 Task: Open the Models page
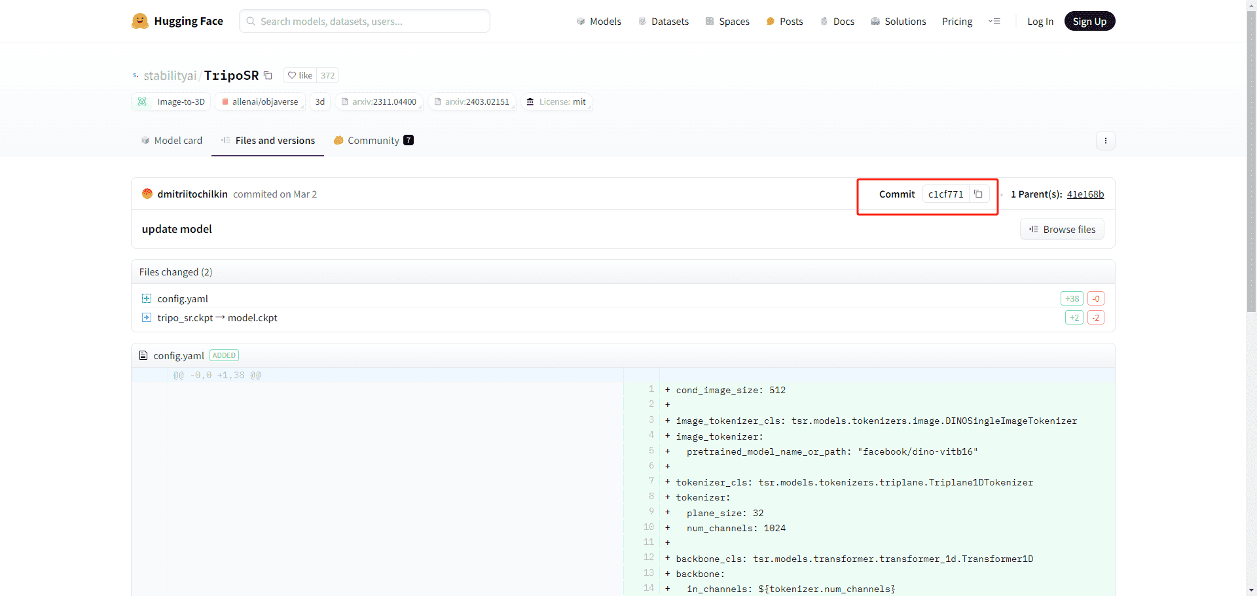598,22
